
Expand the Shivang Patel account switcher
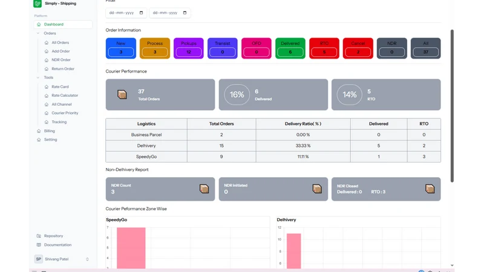pyautogui.click(x=87, y=259)
